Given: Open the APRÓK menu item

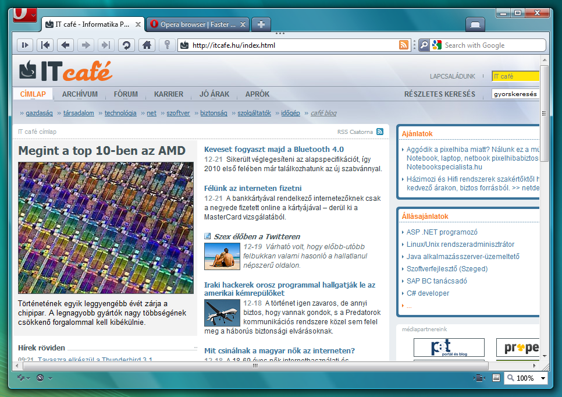Looking at the screenshot, I should point(257,94).
